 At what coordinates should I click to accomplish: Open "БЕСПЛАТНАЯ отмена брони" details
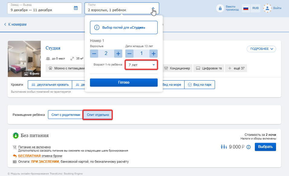[x=40, y=156]
